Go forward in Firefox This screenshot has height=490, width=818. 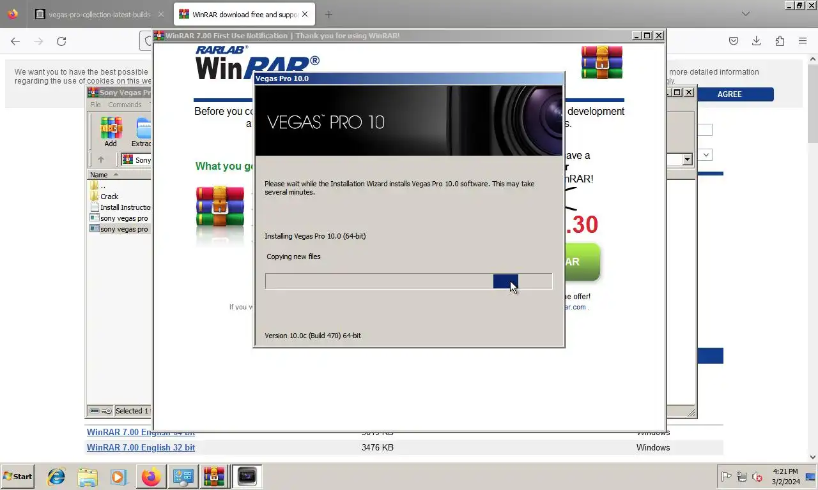tap(38, 41)
